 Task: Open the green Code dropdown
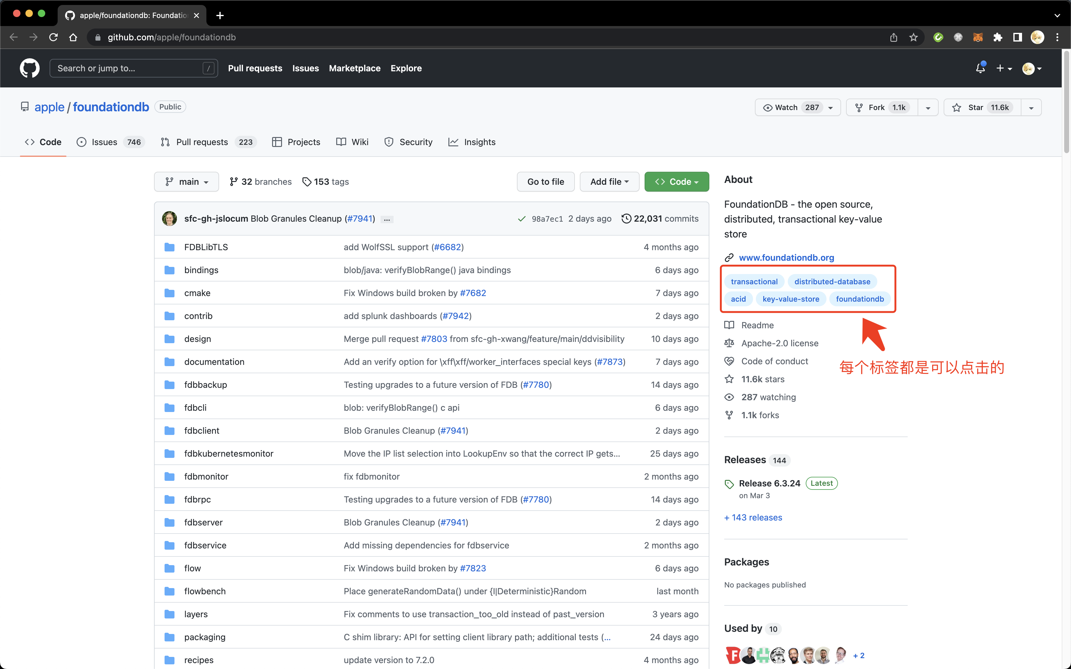coord(677,182)
